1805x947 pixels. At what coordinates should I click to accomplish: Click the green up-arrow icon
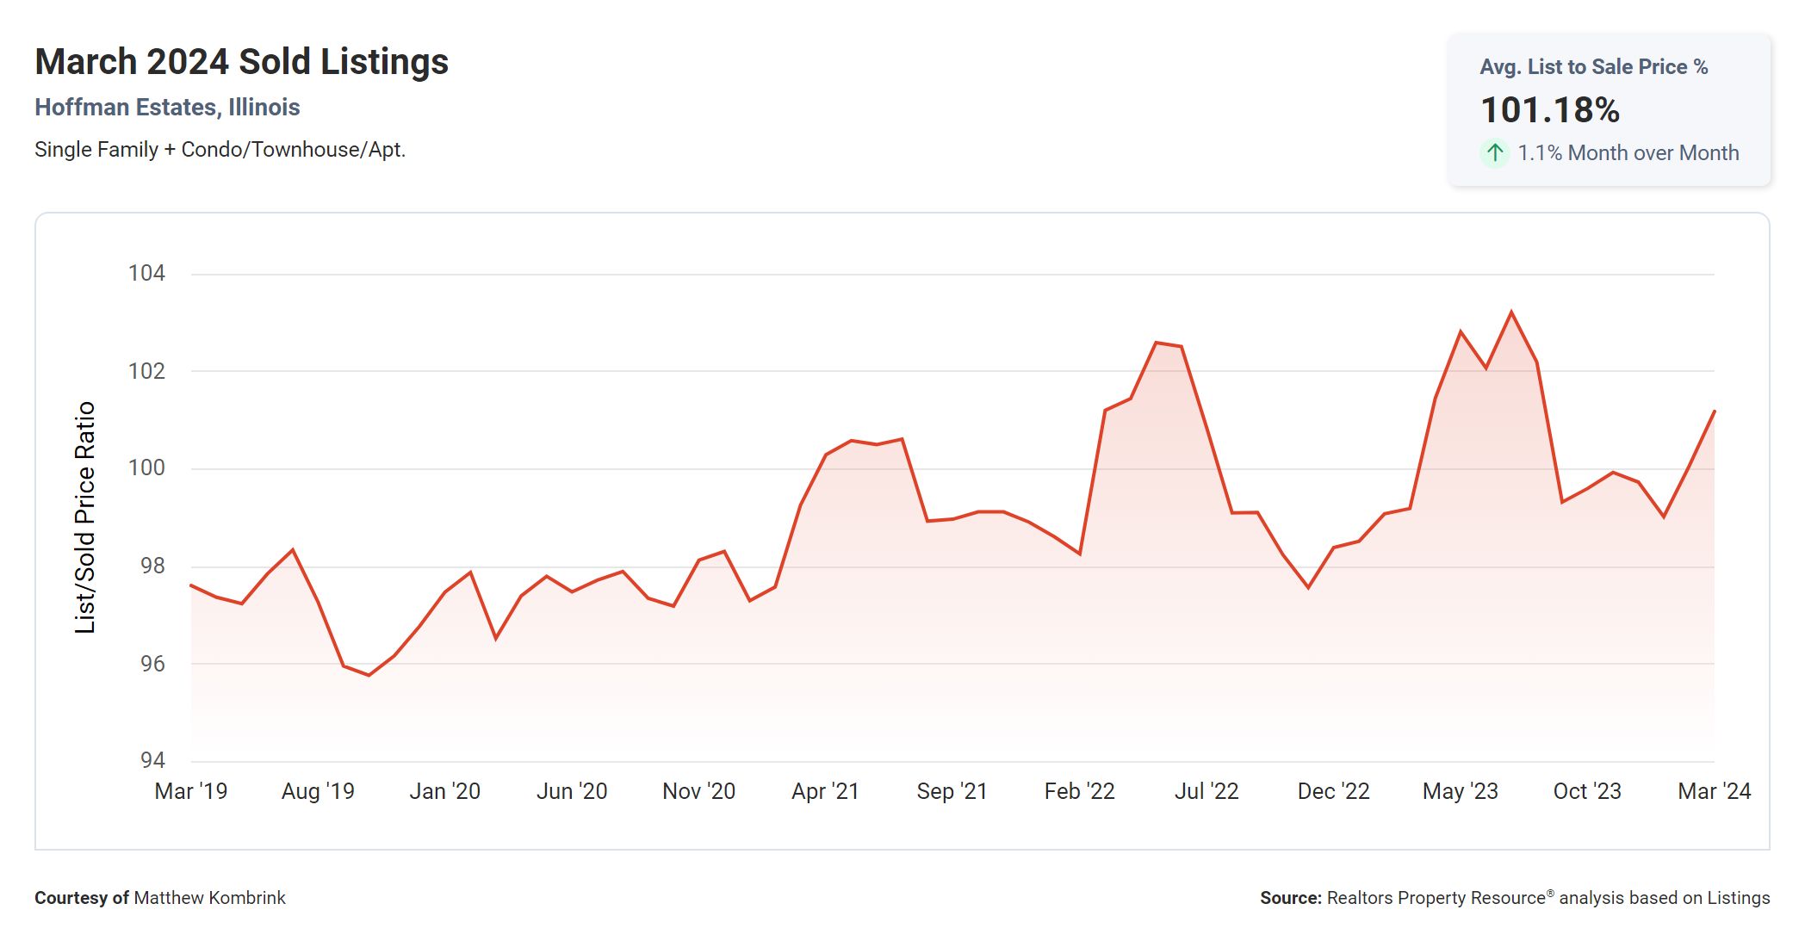pos(1495,153)
